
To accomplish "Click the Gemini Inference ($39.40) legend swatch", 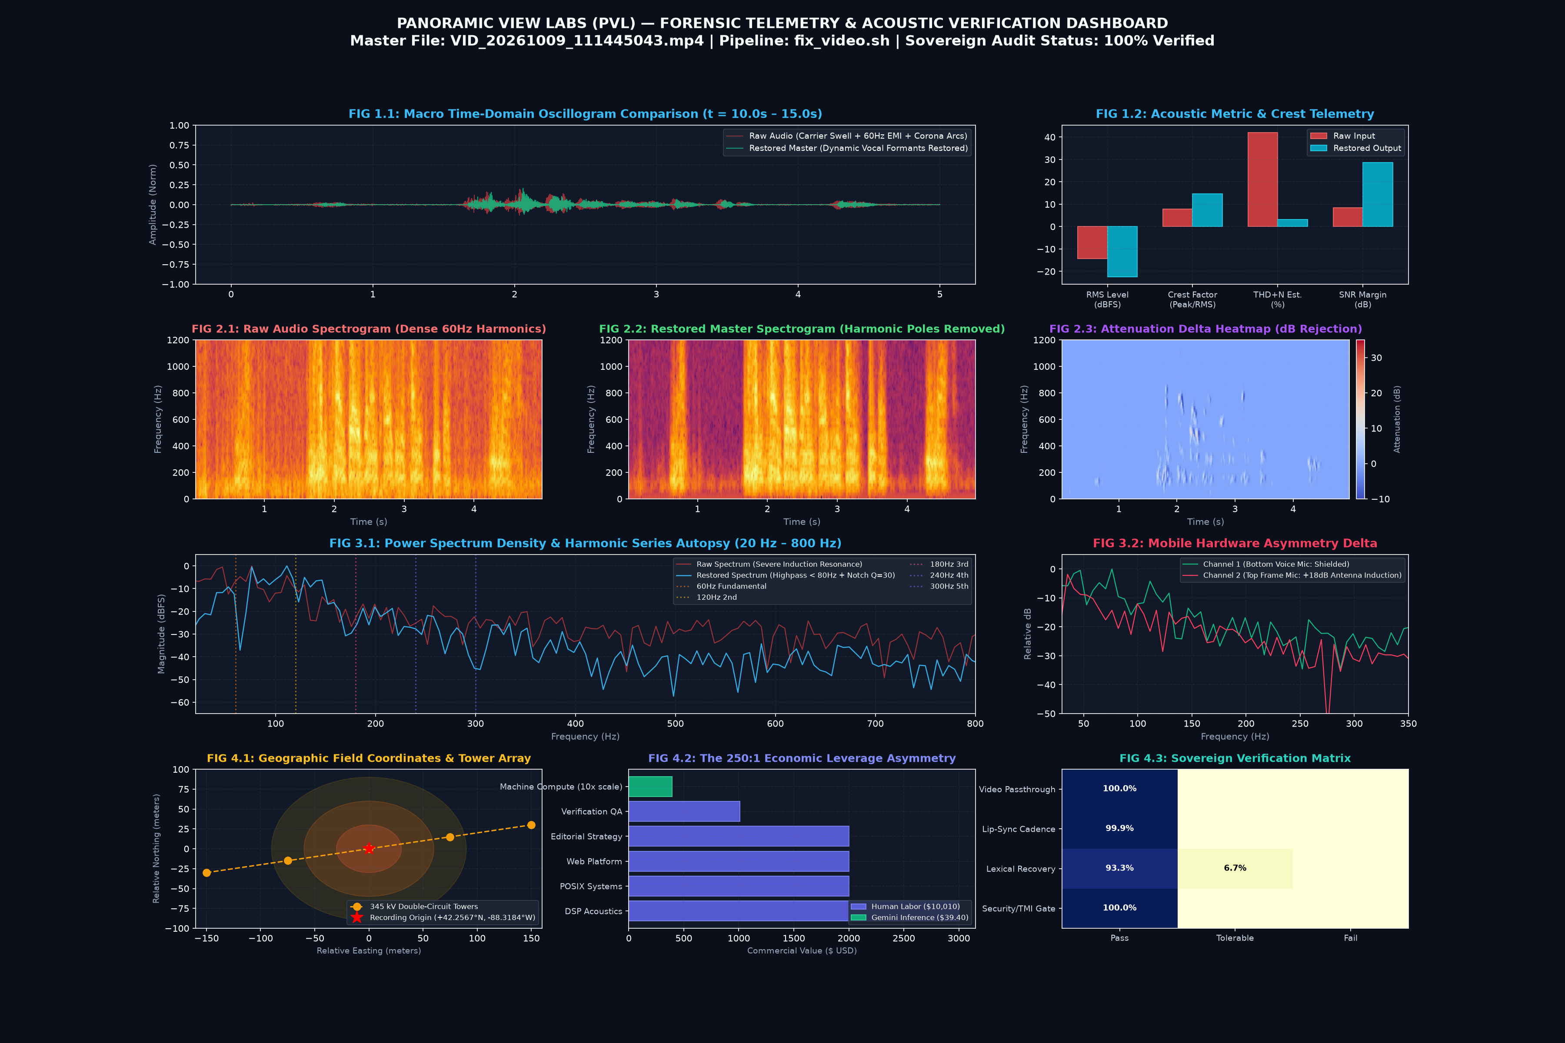I will tap(858, 918).
